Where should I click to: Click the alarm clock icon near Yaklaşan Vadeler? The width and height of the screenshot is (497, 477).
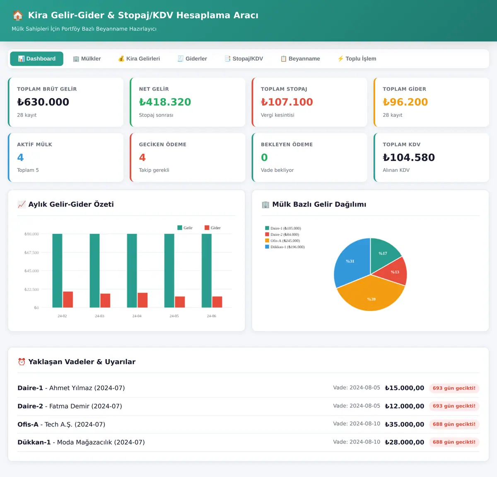(22, 362)
